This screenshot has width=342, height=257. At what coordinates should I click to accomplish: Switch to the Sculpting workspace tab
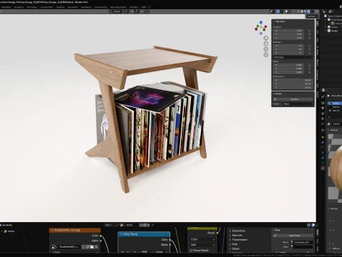[x=19, y=7]
